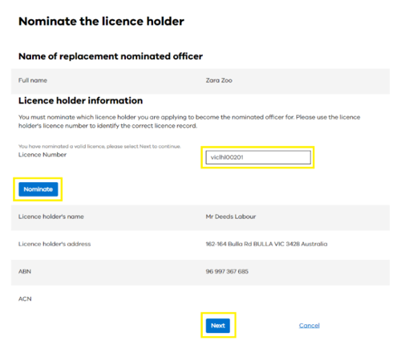Select the ABN number 96 997 367 685
401x357 pixels.
click(227, 271)
